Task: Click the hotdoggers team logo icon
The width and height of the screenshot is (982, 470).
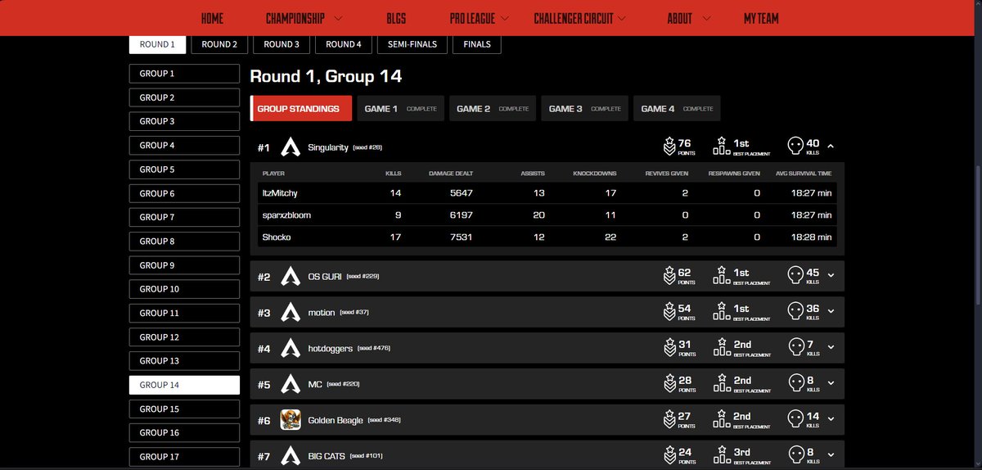Action: 291,348
